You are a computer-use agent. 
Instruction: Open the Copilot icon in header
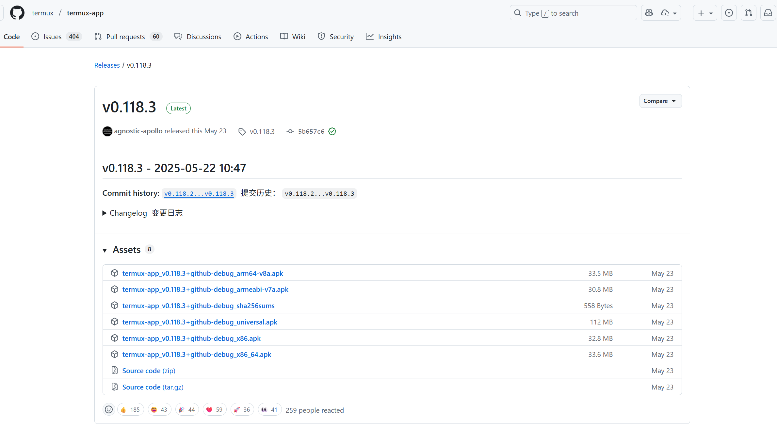(649, 13)
